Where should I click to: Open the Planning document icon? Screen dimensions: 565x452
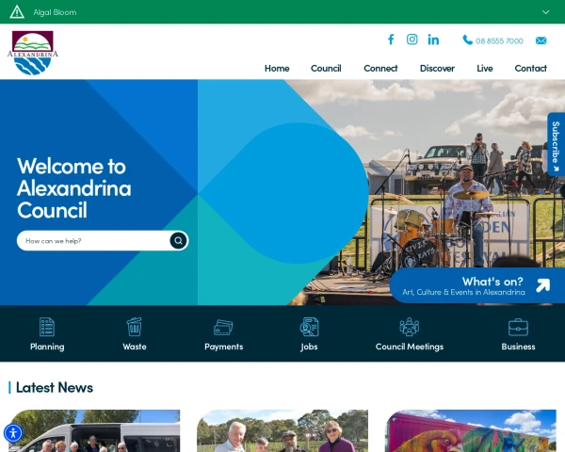coord(47,327)
